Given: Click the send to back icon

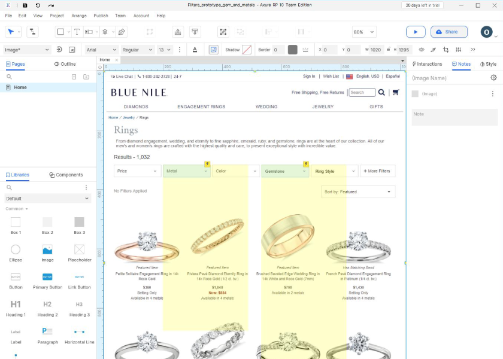Looking at the screenshot, I should 195,32.
